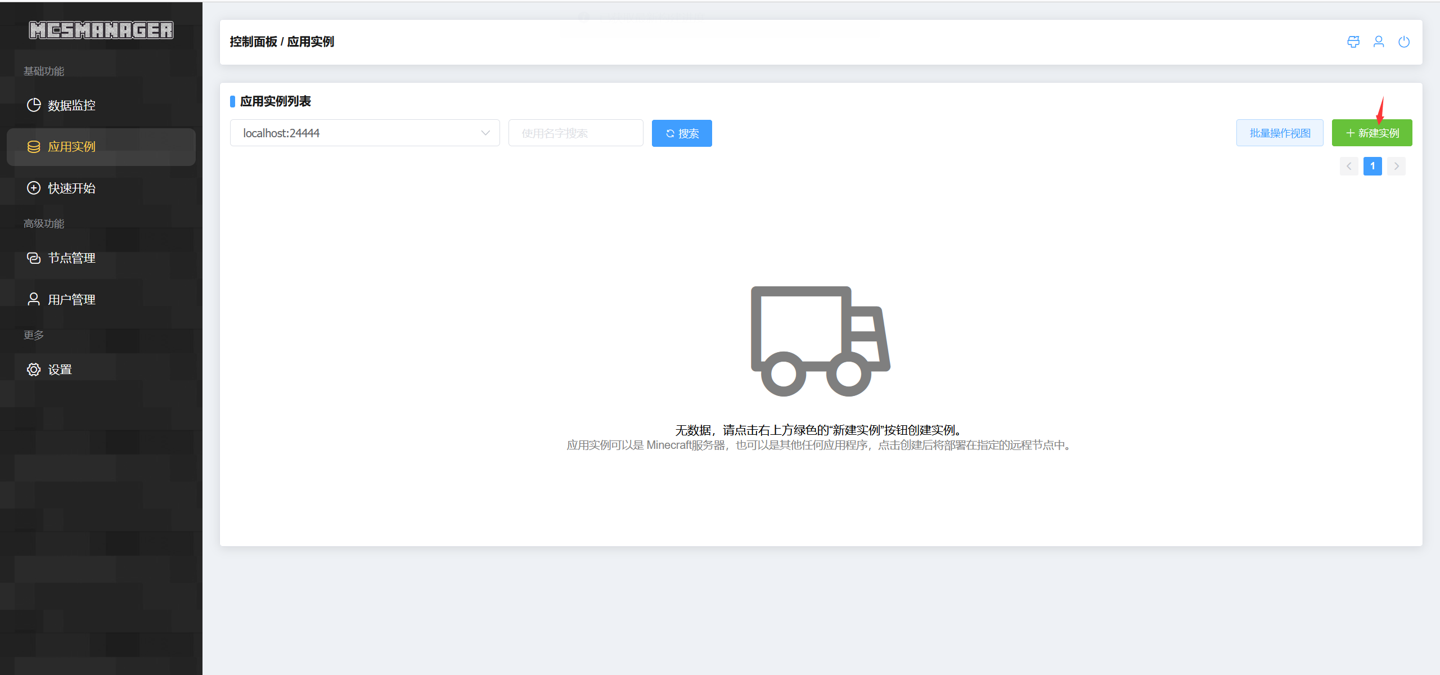Click the 数据监控 pie chart icon
This screenshot has width=1440, height=675.
click(34, 105)
